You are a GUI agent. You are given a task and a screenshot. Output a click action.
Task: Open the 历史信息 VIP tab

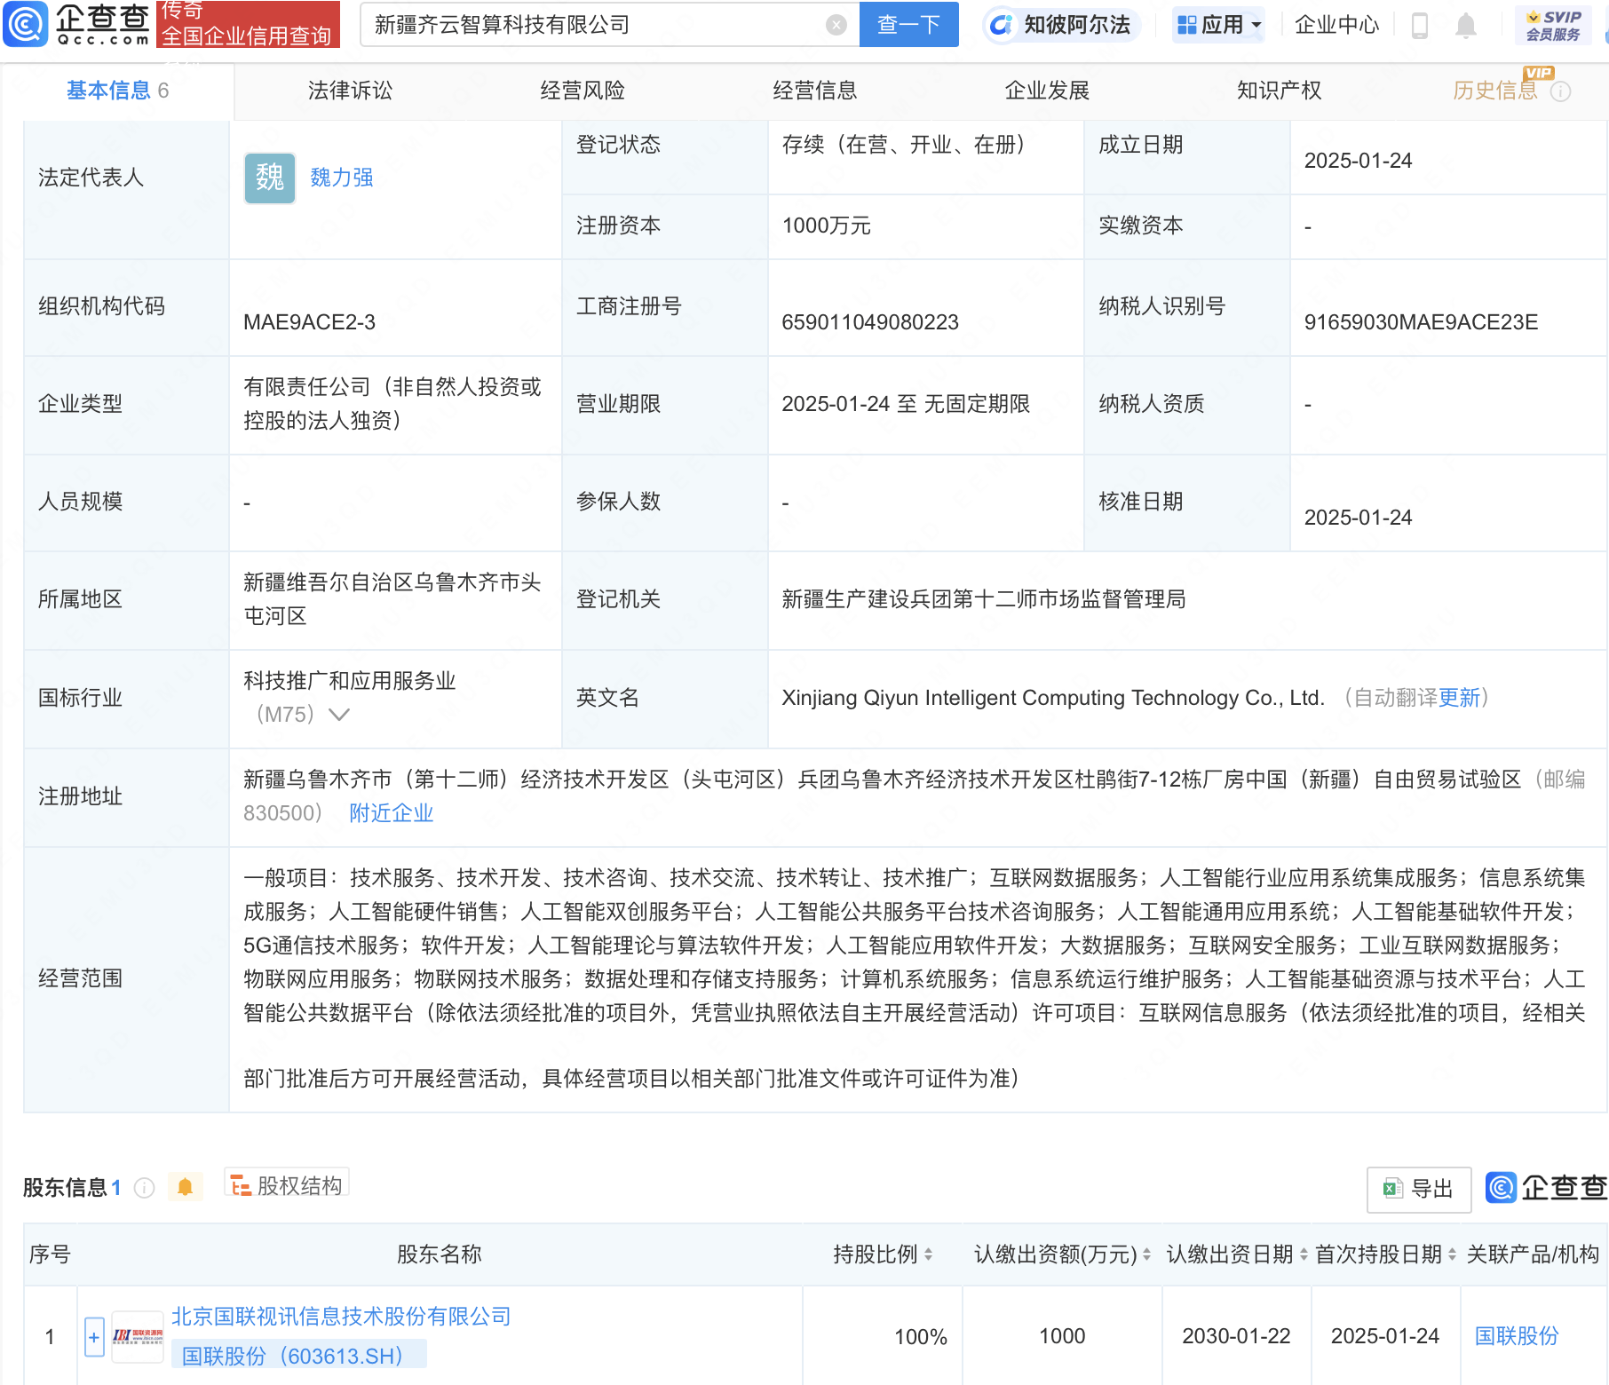1495,91
